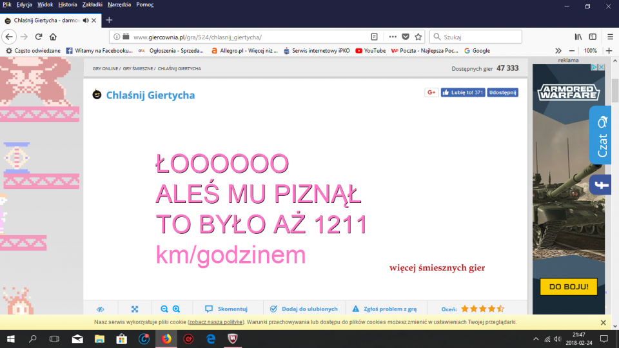619x348 pixels.
Task: Click the 'więcej śmiesznych gier' link
Action: pyautogui.click(x=437, y=268)
